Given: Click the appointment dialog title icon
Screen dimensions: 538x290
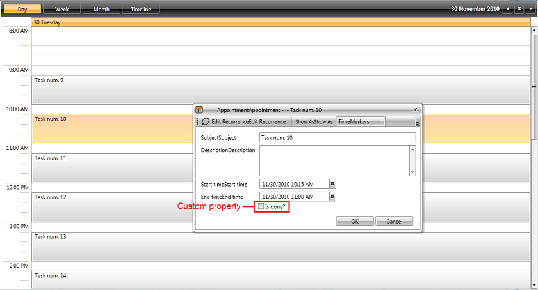Looking at the screenshot, I should pos(199,110).
